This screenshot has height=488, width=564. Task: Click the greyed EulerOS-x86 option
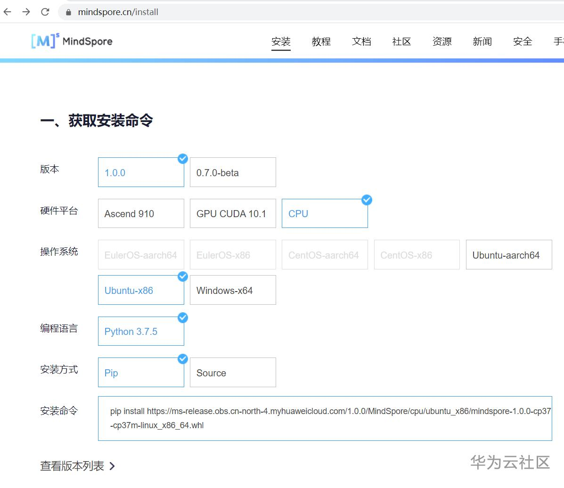pyautogui.click(x=233, y=255)
